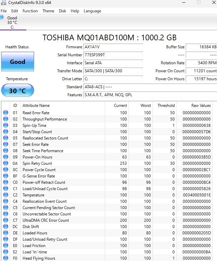
Task: Click the CrystalDiskInfo app icon in title bar
Action: click(x=3, y=3)
